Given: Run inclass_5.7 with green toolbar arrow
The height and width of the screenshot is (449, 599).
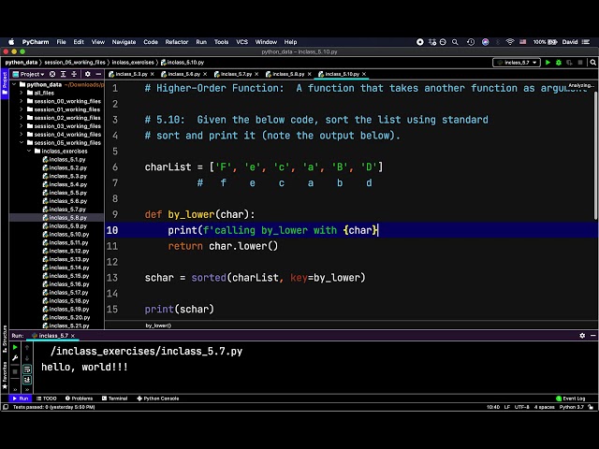Looking at the screenshot, I should (548, 63).
